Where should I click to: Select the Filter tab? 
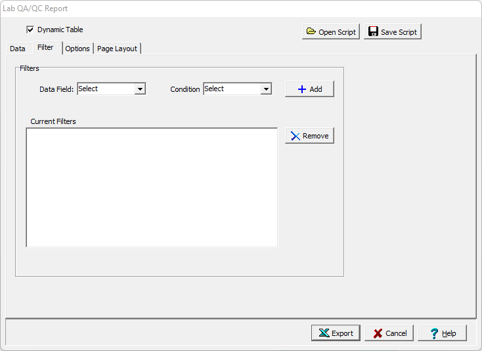click(x=45, y=47)
